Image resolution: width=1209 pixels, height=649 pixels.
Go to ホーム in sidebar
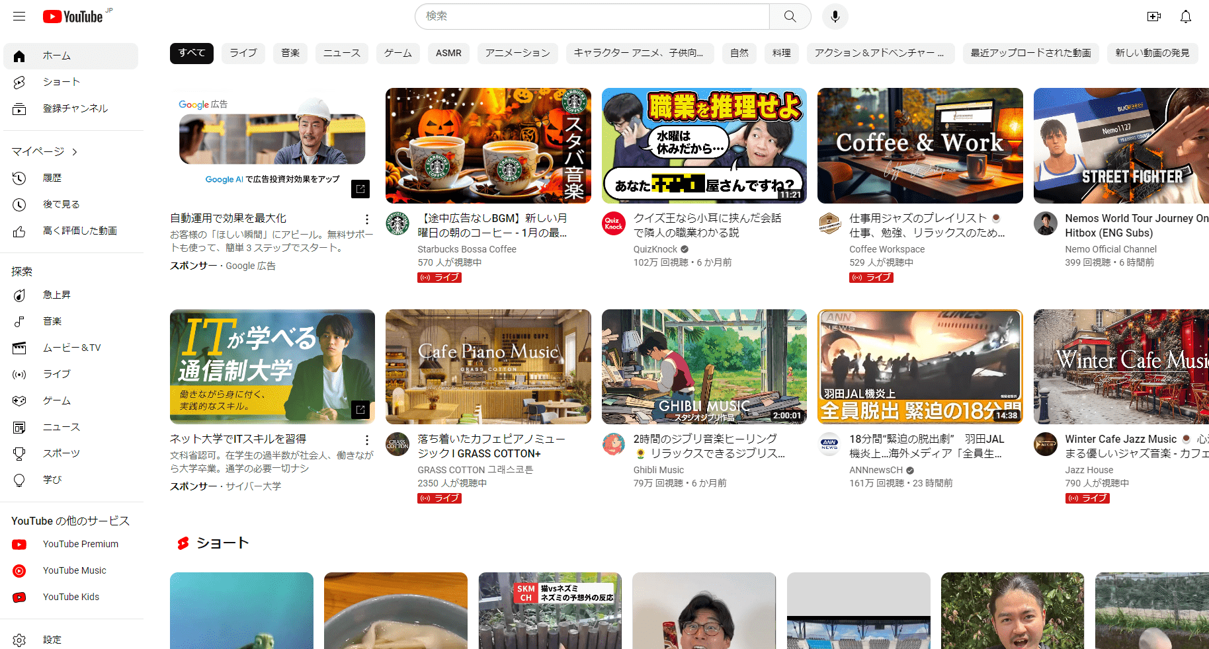tap(71, 56)
